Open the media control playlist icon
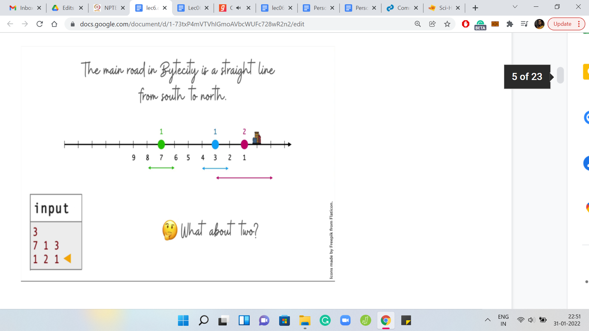 [x=524, y=24]
